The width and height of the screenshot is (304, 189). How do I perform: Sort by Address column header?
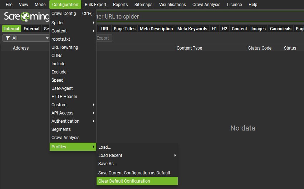coord(21,48)
